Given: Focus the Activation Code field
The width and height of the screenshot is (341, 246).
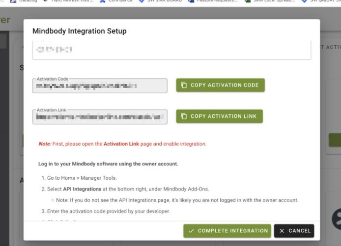Looking at the screenshot, I should pos(100,86).
